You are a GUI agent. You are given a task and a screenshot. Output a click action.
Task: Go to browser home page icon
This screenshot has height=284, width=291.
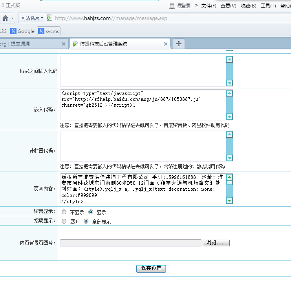(x=5, y=18)
